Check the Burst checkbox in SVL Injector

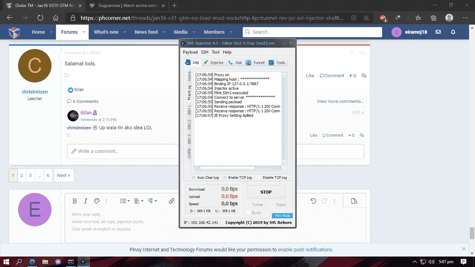tap(248, 213)
